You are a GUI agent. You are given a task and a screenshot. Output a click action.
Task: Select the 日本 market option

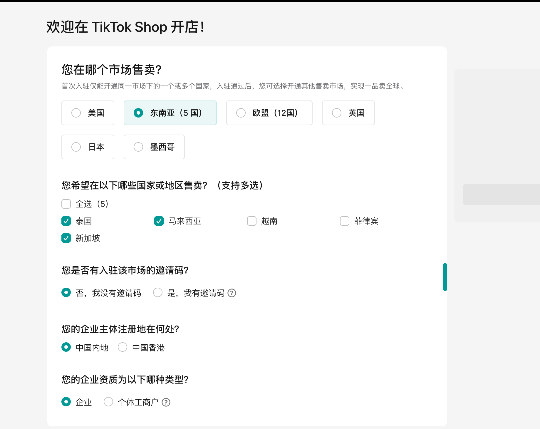tap(88, 147)
